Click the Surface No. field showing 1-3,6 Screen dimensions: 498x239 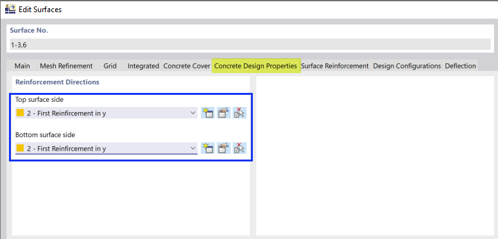(x=250, y=45)
